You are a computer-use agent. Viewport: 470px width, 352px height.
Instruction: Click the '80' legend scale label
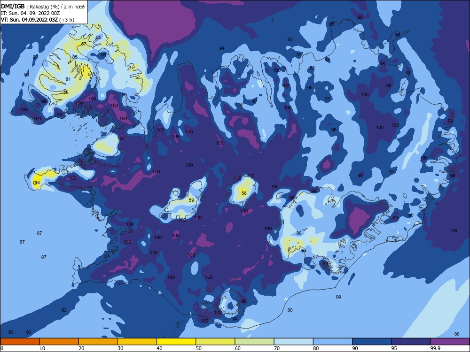click(x=316, y=348)
